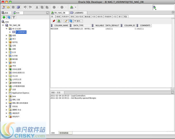Image resolution: width=175 pixels, height=139 pixels.
Task: Add a new connection with green plus
Action: 4,17
